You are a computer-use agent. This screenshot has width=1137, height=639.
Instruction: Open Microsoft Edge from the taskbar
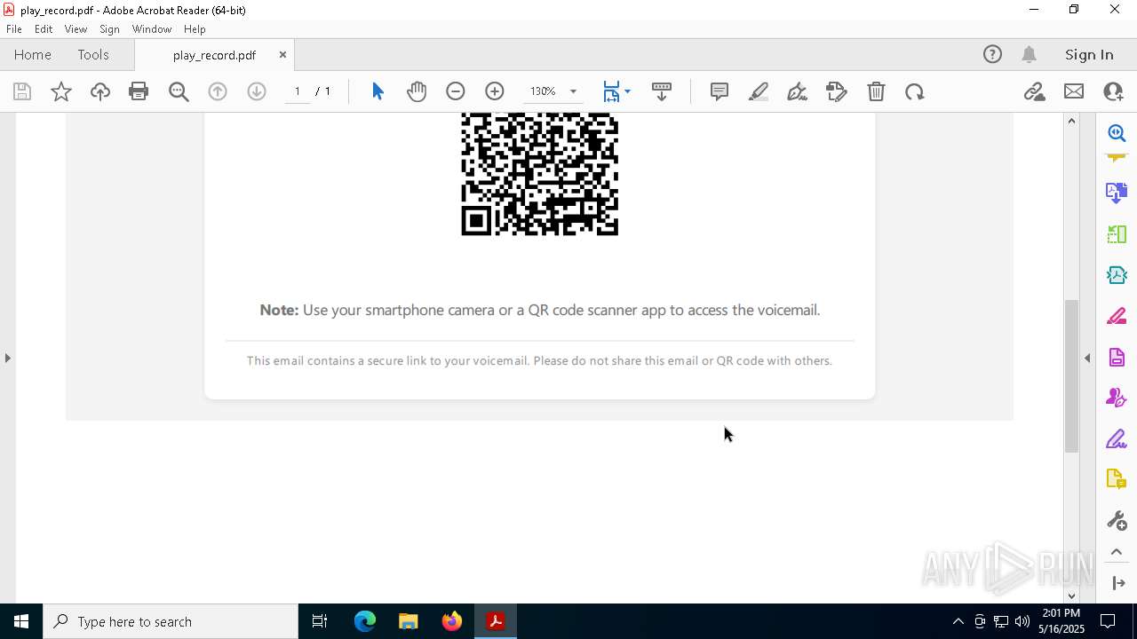tap(365, 621)
